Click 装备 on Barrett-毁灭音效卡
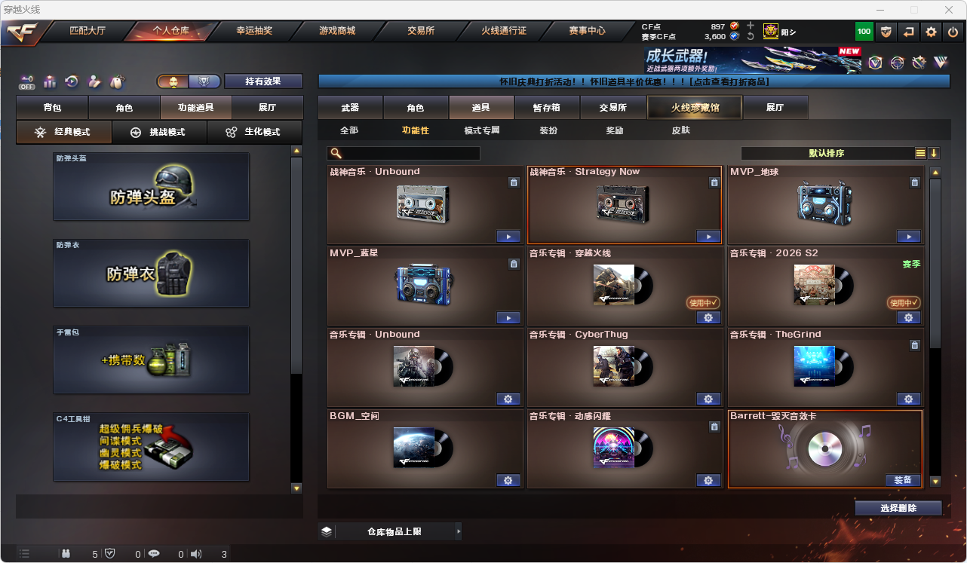Screen dimensions: 967x563 pyautogui.click(x=903, y=480)
